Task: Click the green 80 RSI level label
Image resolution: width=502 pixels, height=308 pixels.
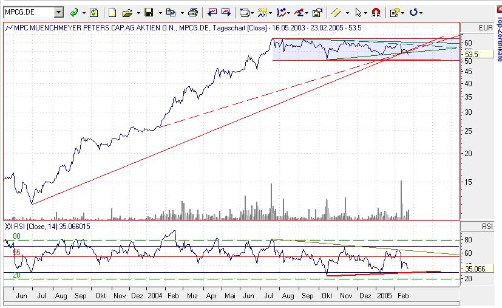Action: click(16, 236)
